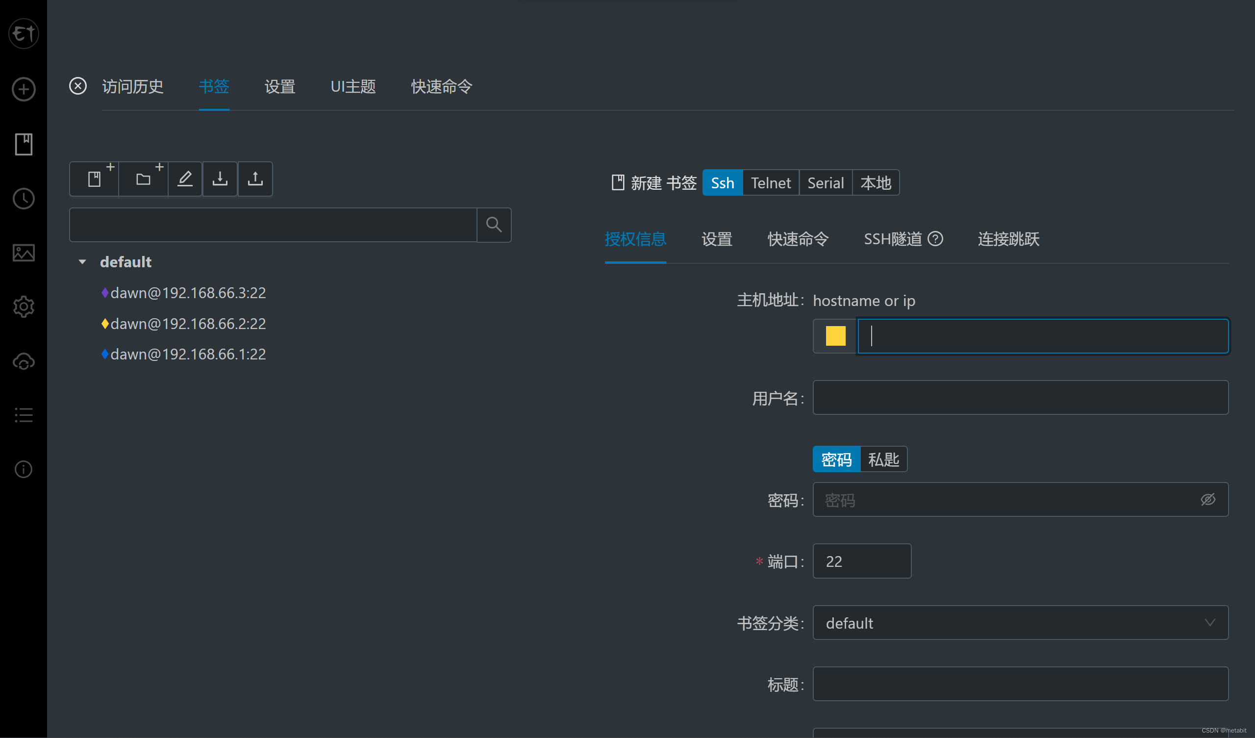Select the 本地 connection type
The image size is (1255, 738).
(876, 183)
